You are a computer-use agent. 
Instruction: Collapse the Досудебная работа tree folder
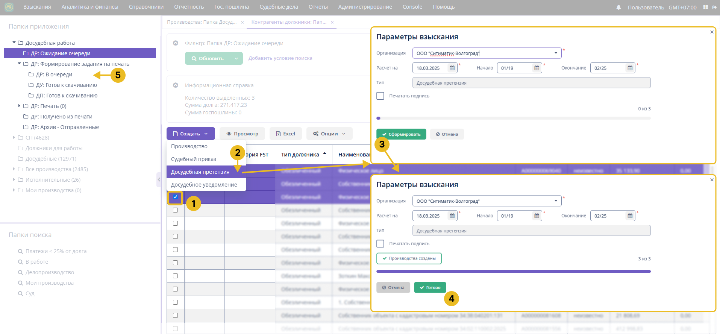(14, 43)
